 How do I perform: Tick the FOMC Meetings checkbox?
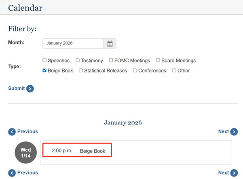pyautogui.click(x=111, y=61)
